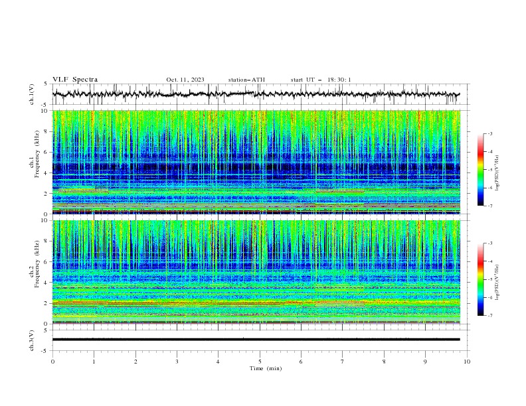Click the "-5" tick on ch.1 colorbar
The image size is (526, 406).
click(x=489, y=170)
